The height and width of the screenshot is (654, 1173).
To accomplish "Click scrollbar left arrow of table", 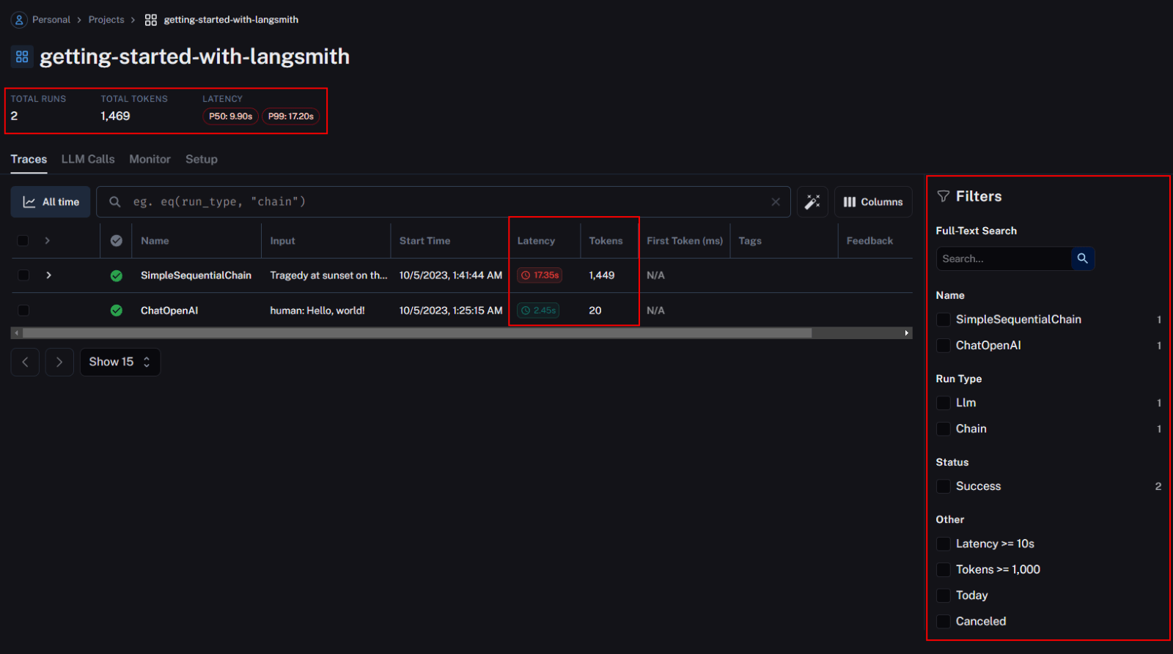I will tap(16, 333).
